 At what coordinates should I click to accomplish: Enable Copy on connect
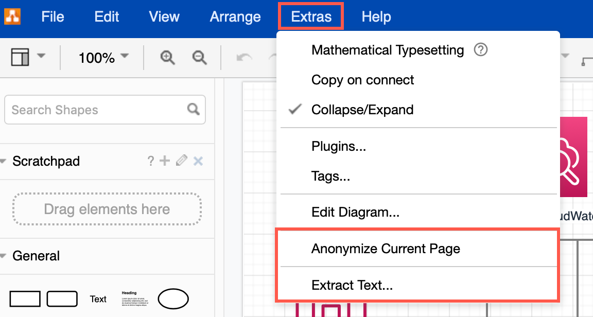[x=362, y=80]
